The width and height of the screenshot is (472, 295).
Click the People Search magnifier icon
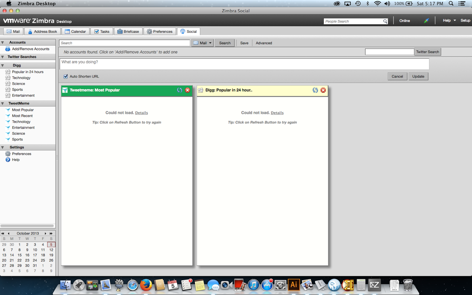coord(385,21)
